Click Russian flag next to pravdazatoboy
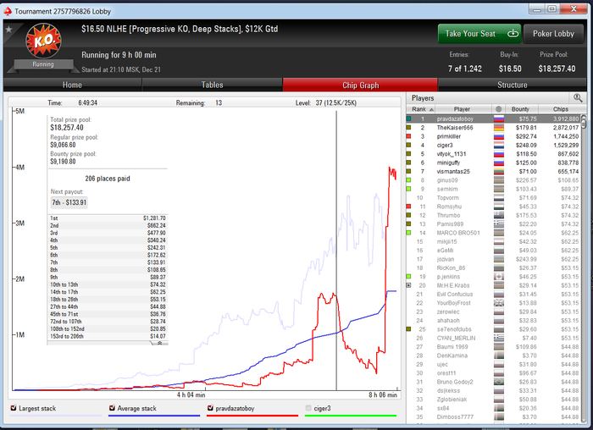593x430 pixels. tap(499, 119)
